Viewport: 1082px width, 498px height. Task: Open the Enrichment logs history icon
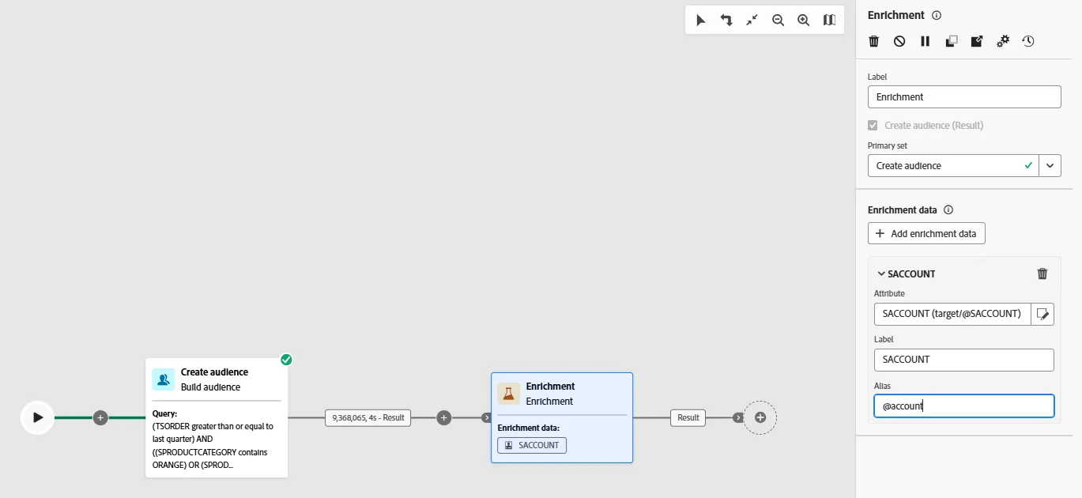click(1028, 41)
